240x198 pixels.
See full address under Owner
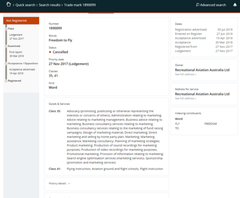tap(186, 74)
